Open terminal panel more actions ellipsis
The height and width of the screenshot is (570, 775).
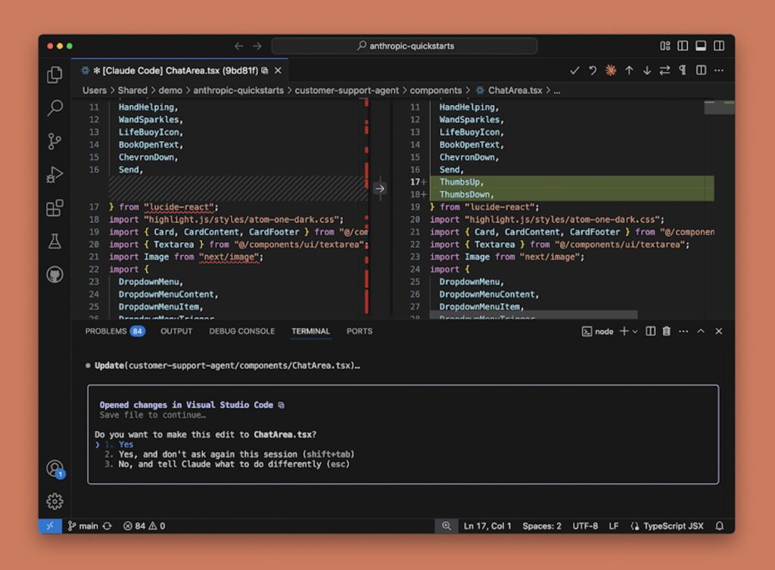[x=683, y=332]
